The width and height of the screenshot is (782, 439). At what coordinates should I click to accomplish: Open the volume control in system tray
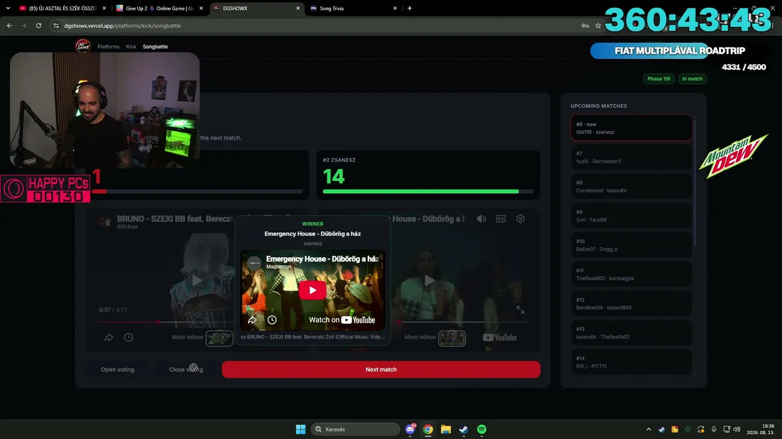tap(736, 429)
